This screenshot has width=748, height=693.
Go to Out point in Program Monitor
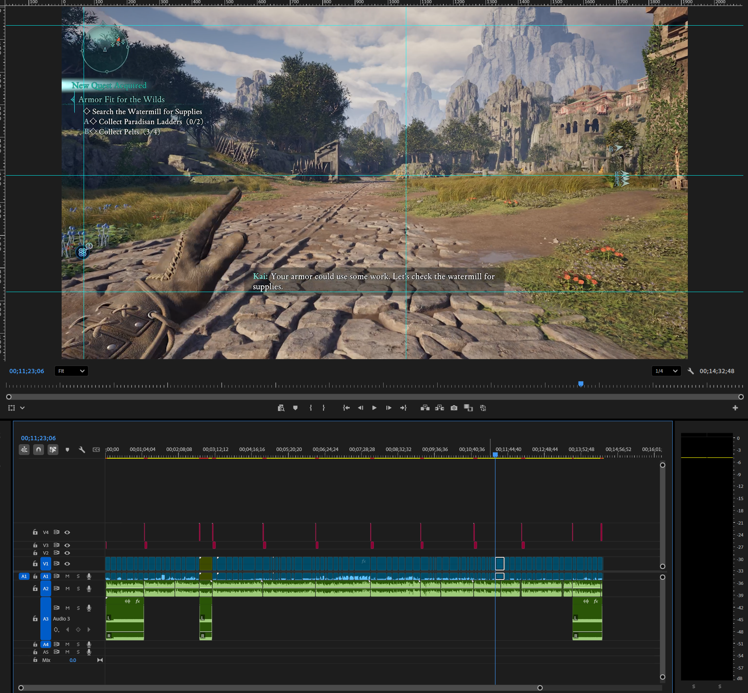[403, 408]
